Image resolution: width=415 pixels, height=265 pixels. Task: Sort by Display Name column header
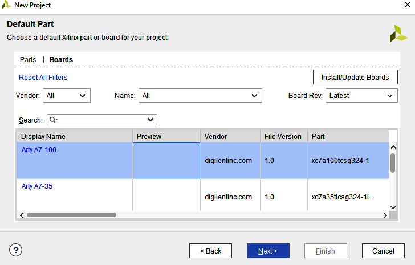75,136
